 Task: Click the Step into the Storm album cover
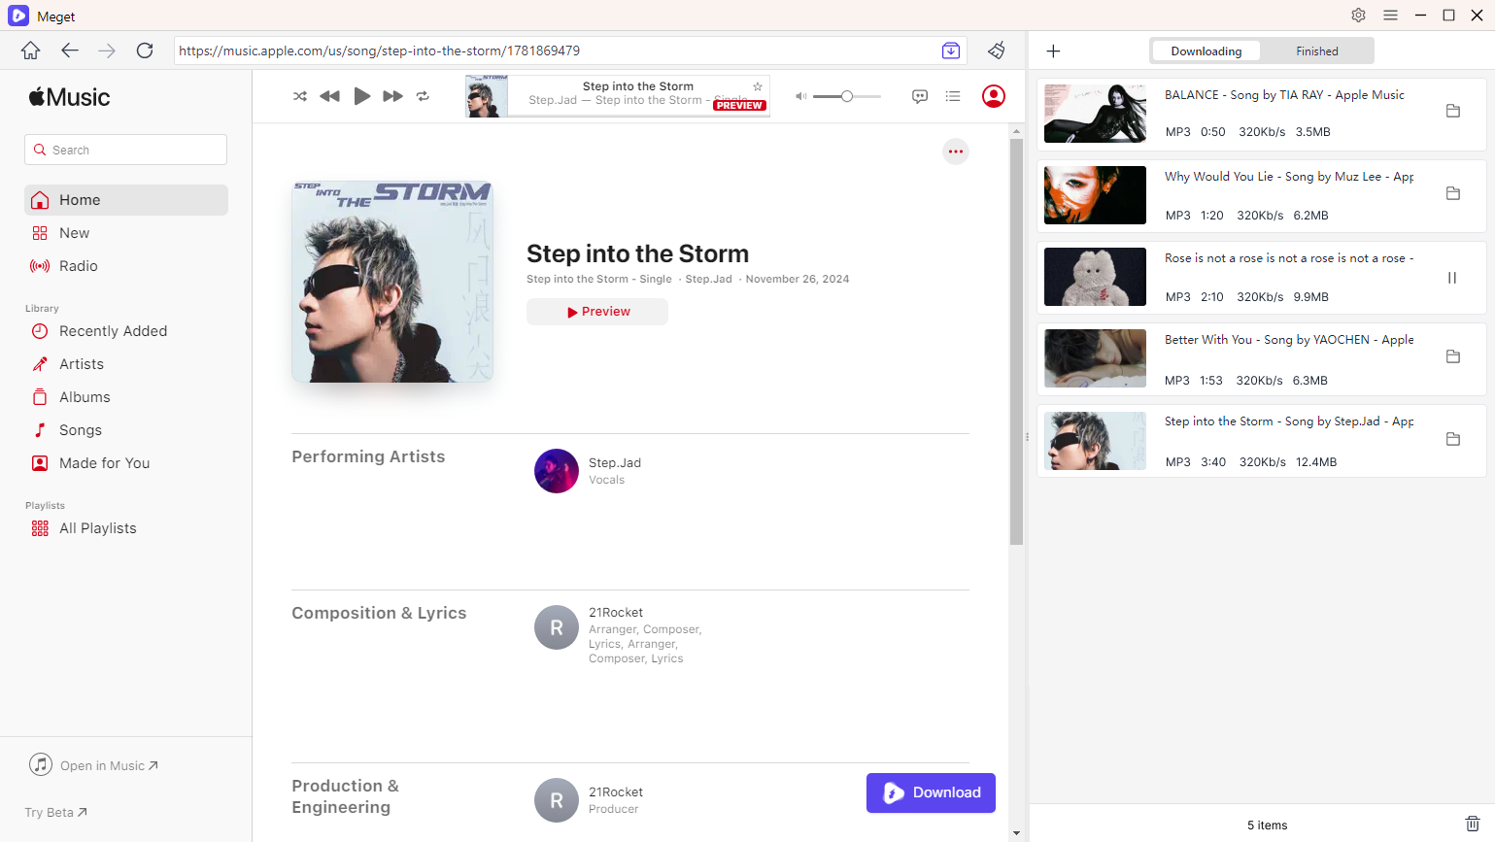tap(392, 282)
